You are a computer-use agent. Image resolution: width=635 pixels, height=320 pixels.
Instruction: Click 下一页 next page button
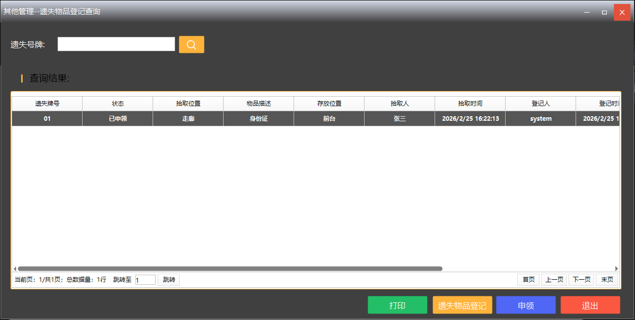point(581,280)
